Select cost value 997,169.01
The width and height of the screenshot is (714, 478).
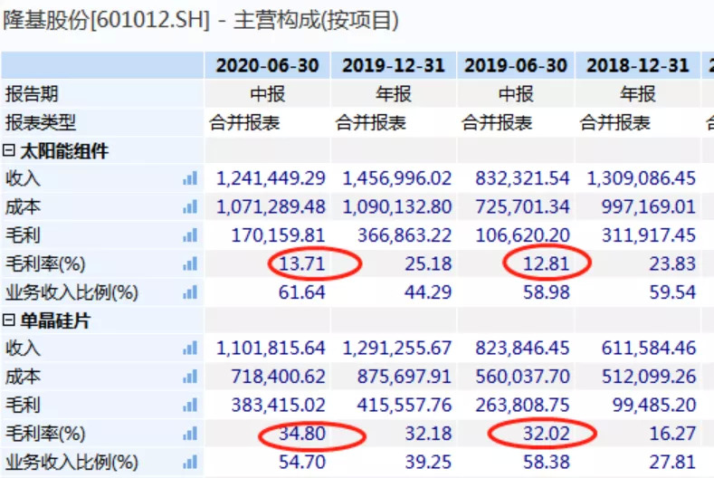pyautogui.click(x=649, y=207)
